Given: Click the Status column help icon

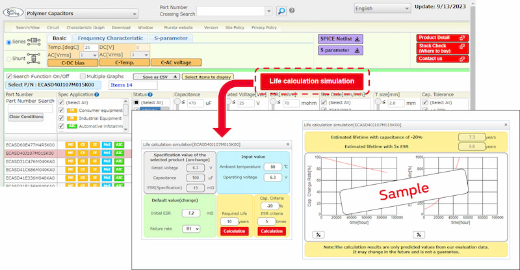Looking at the screenshot, I should [151, 94].
